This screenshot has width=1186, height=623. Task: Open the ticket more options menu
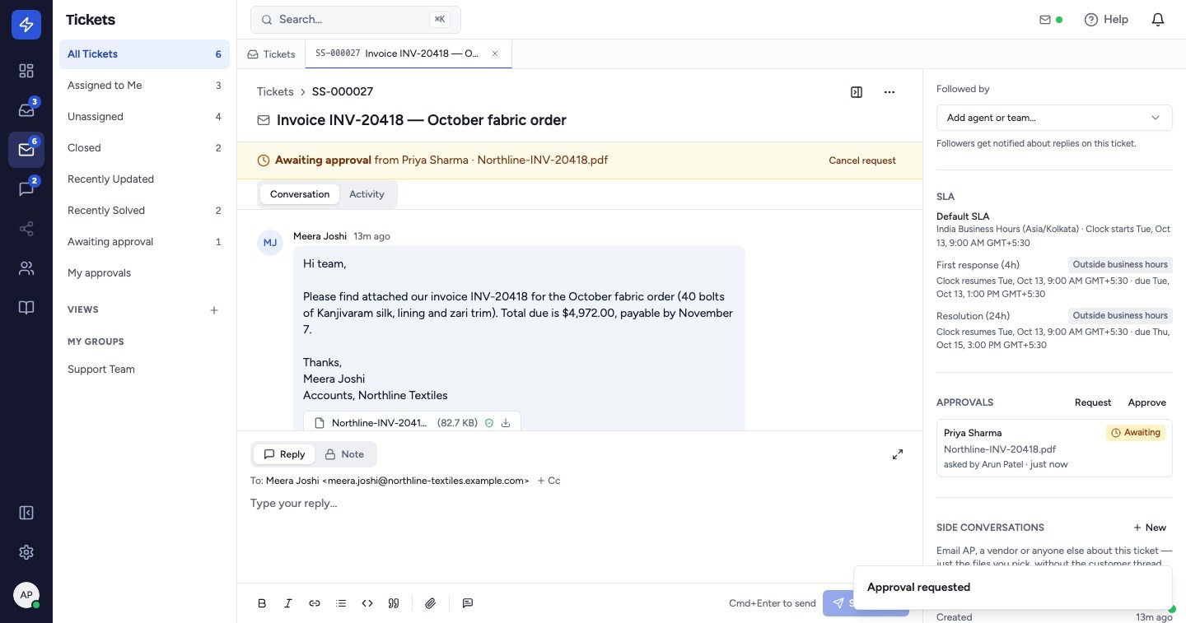(889, 92)
